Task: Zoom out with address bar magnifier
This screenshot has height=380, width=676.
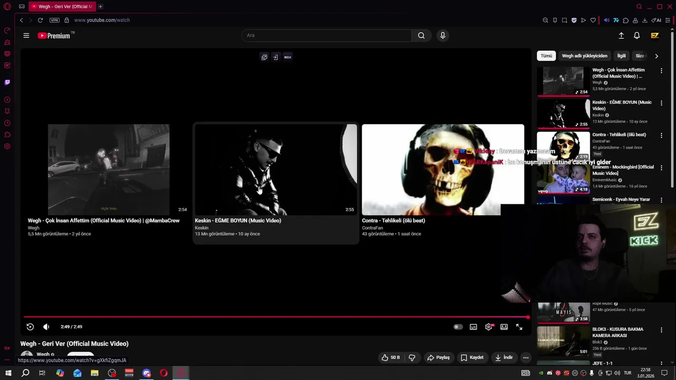Action: (545, 20)
